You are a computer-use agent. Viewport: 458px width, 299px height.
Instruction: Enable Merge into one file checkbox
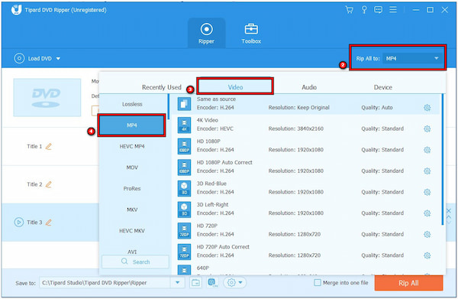318,283
